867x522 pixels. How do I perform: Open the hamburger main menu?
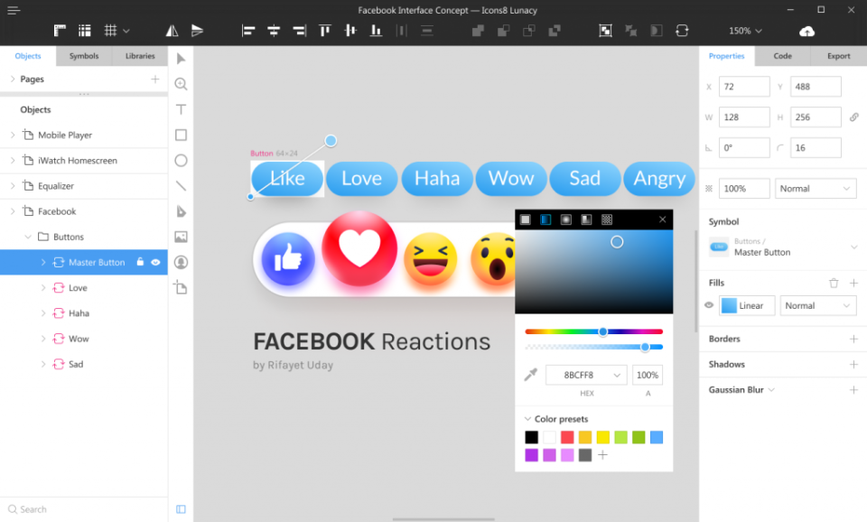point(14,10)
